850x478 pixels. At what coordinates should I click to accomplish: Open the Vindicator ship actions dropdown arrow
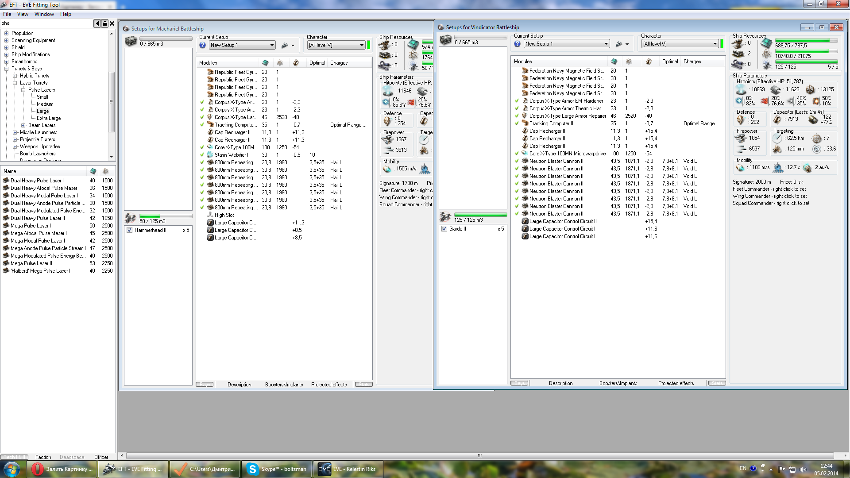pos(627,44)
